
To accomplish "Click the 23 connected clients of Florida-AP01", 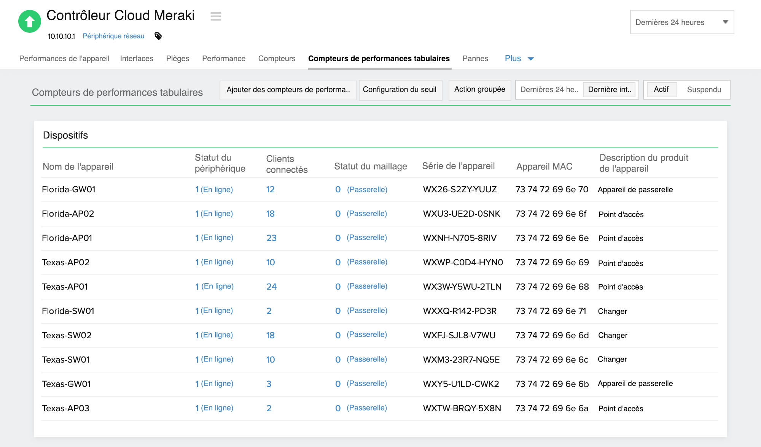I will point(272,238).
